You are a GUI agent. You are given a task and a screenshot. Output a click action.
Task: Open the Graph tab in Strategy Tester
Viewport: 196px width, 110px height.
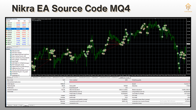[x=21, y=105]
